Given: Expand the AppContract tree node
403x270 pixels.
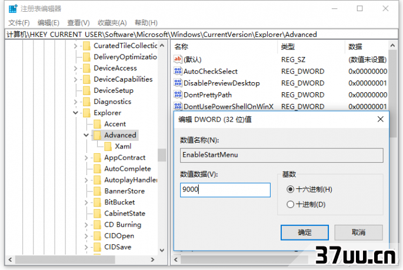Looking at the screenshot, I should click(86, 158).
